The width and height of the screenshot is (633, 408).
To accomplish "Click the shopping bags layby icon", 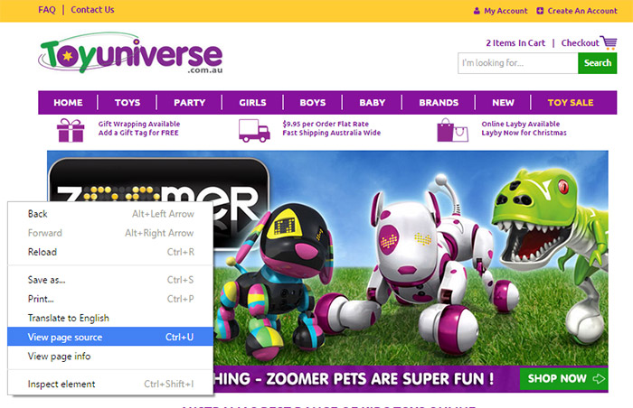I will pos(452,130).
